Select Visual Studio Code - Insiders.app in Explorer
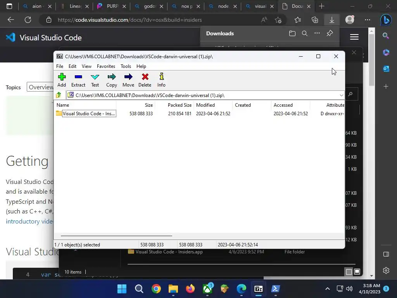This screenshot has height=298, width=397. coord(169,252)
